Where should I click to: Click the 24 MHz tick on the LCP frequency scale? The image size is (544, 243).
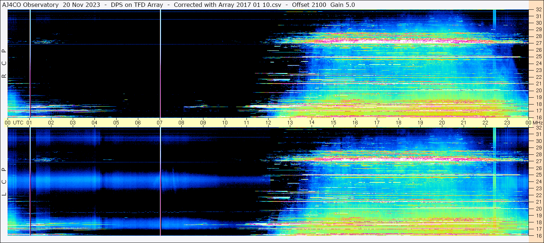point(539,182)
